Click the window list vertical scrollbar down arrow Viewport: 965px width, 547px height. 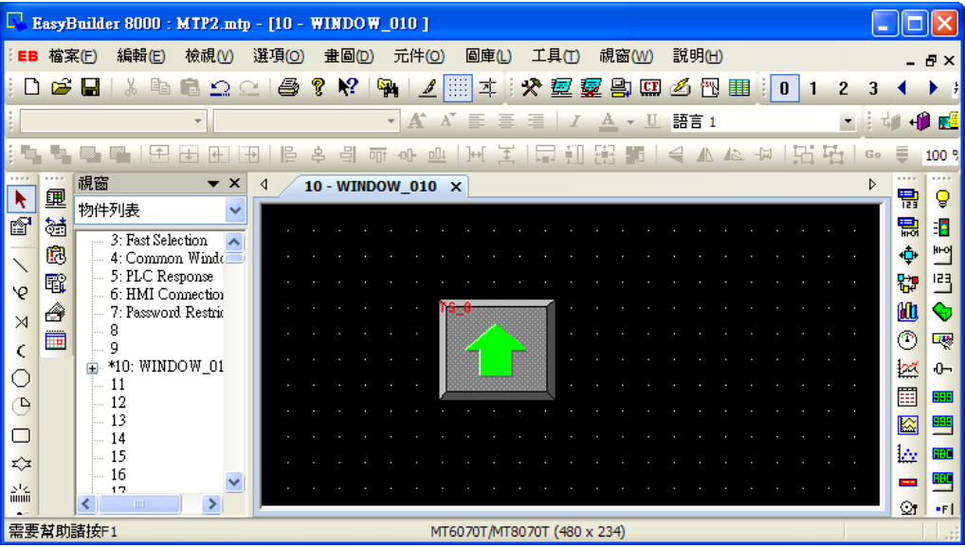tap(234, 482)
